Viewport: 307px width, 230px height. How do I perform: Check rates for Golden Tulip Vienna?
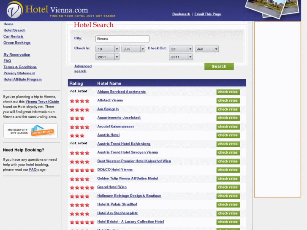228,179
